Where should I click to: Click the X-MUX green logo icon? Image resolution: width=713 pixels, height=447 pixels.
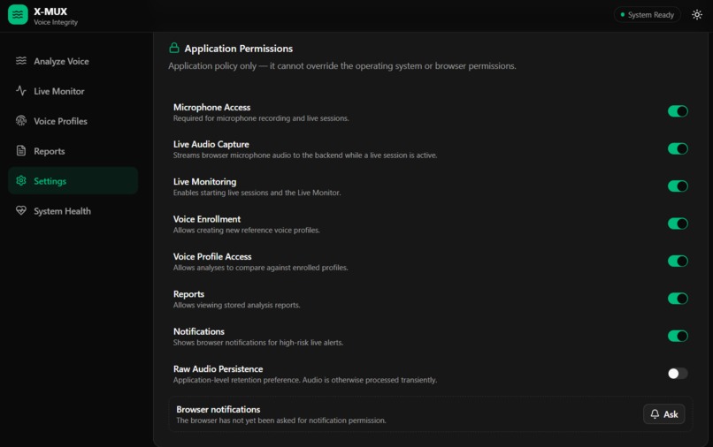tap(18, 14)
